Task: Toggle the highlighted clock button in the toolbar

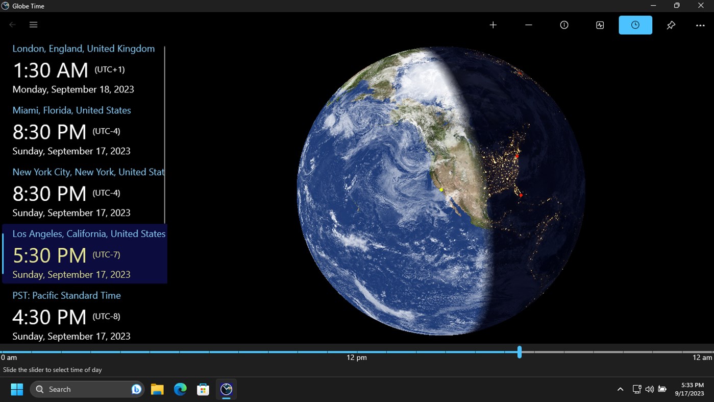Action: coord(635,25)
